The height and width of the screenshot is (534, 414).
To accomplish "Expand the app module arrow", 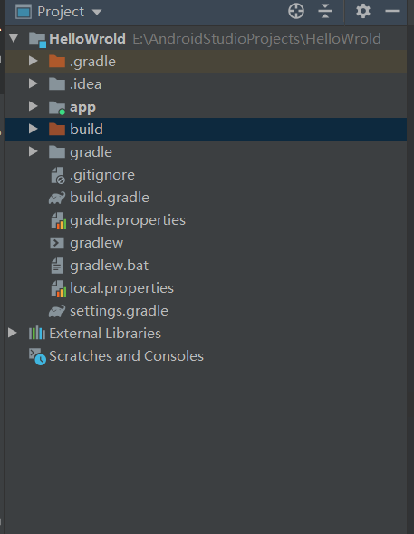I will tap(34, 106).
